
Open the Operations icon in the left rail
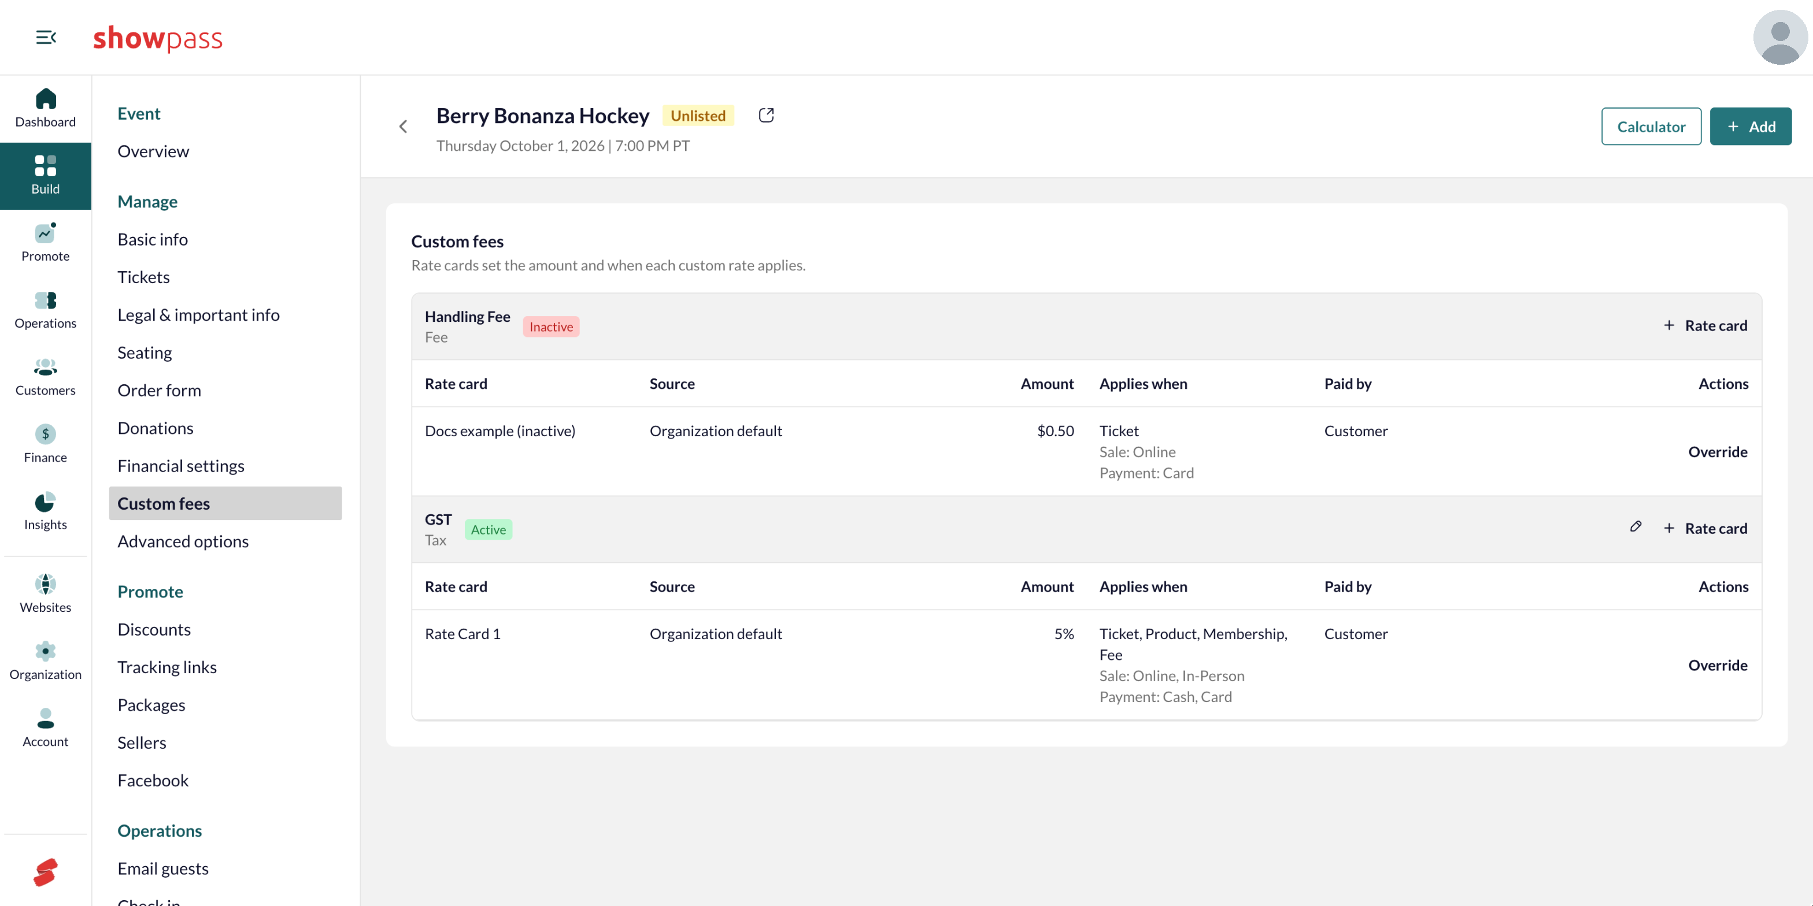pyautogui.click(x=46, y=300)
